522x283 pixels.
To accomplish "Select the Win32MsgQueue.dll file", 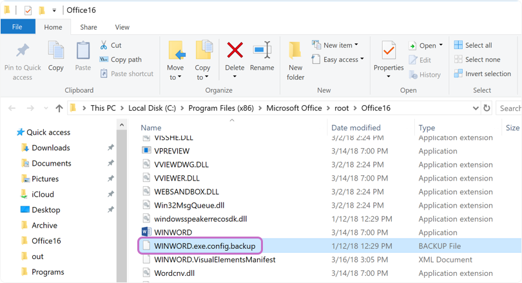I will (189, 206).
